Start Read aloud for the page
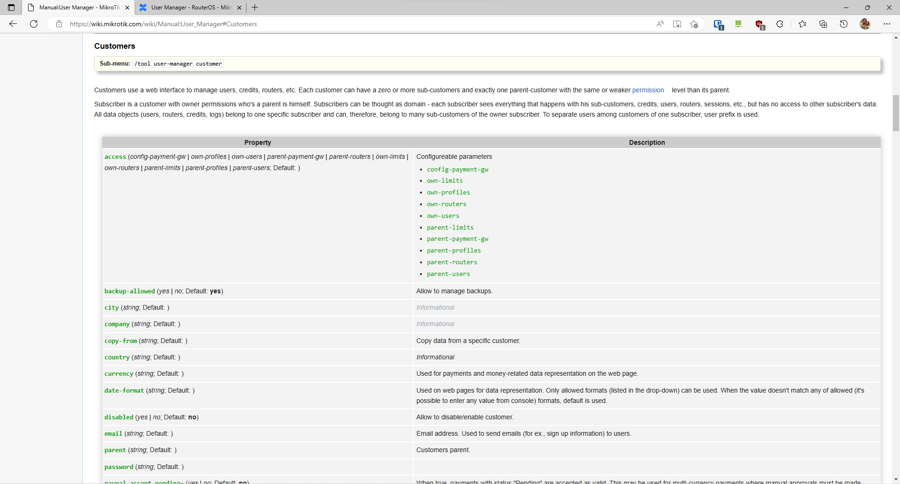Screen dimensions: 900x484 [660, 24]
